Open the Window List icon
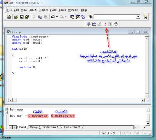This screenshot has height=140, width=156. (x=83, y=17)
